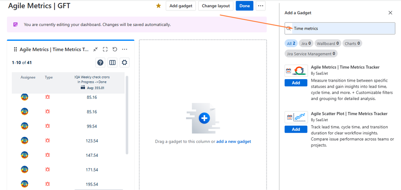Image resolution: width=401 pixels, height=190 pixels.
Task: Close the Add a Gadget panel
Action: point(390,13)
